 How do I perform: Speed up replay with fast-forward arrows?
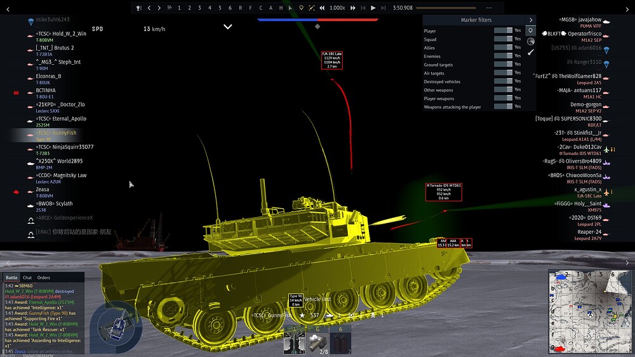click(352, 8)
